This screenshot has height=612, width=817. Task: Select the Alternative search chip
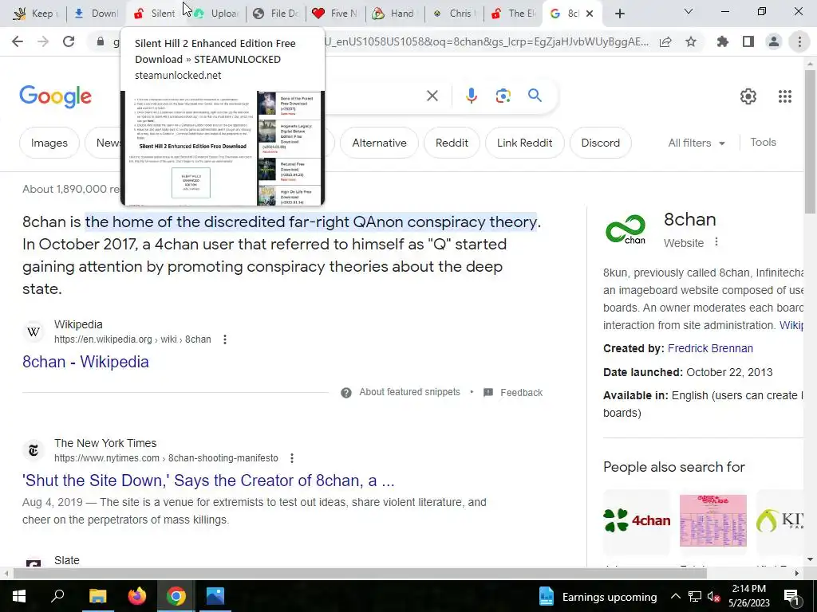(379, 143)
